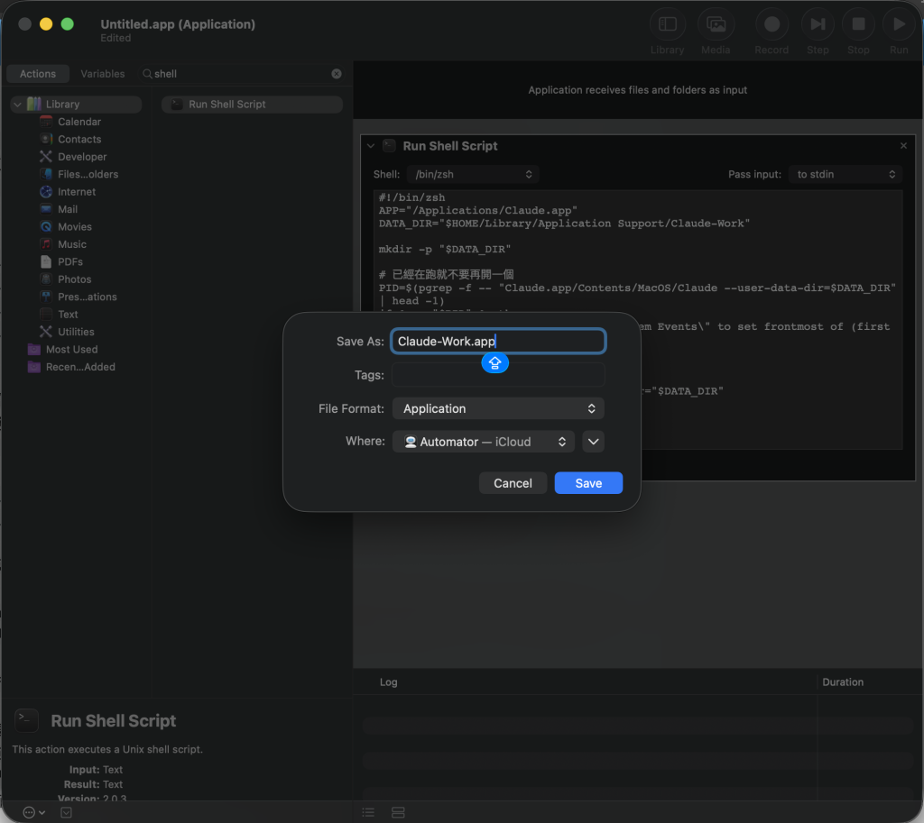Click the Save As name field
The width and height of the screenshot is (924, 823).
(x=498, y=342)
